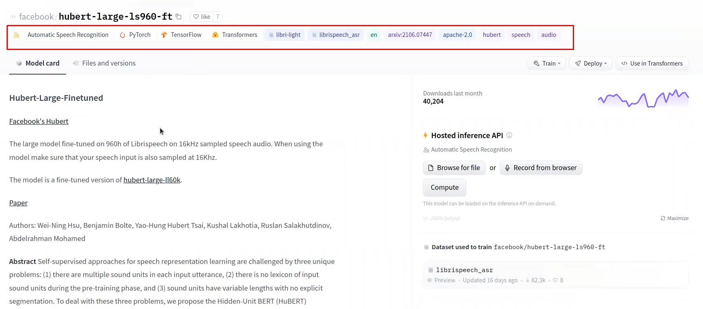
Task: Open the hubert-large-ll60k link
Action: coord(152,180)
